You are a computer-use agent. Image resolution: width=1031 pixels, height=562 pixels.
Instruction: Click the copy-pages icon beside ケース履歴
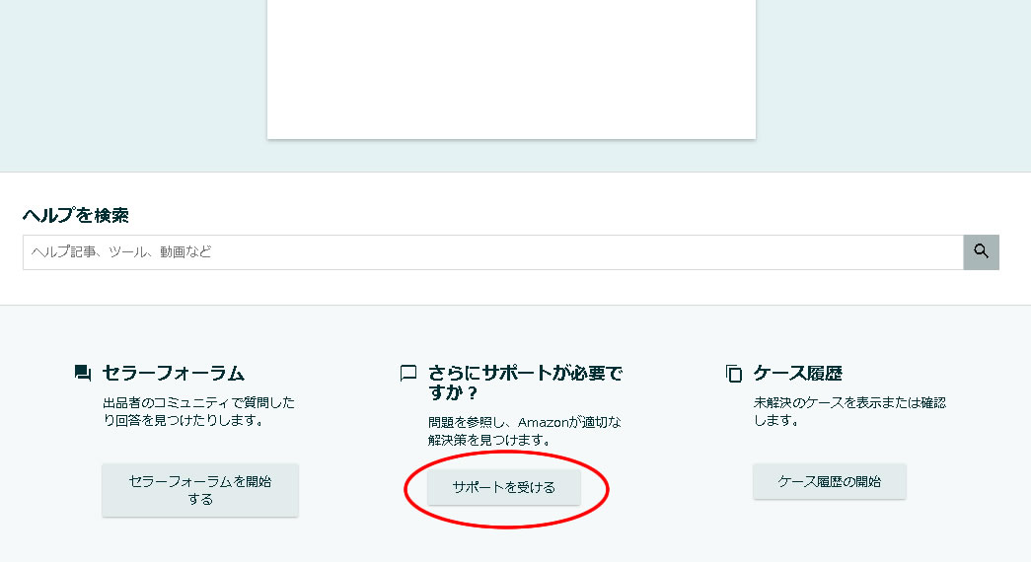point(734,374)
